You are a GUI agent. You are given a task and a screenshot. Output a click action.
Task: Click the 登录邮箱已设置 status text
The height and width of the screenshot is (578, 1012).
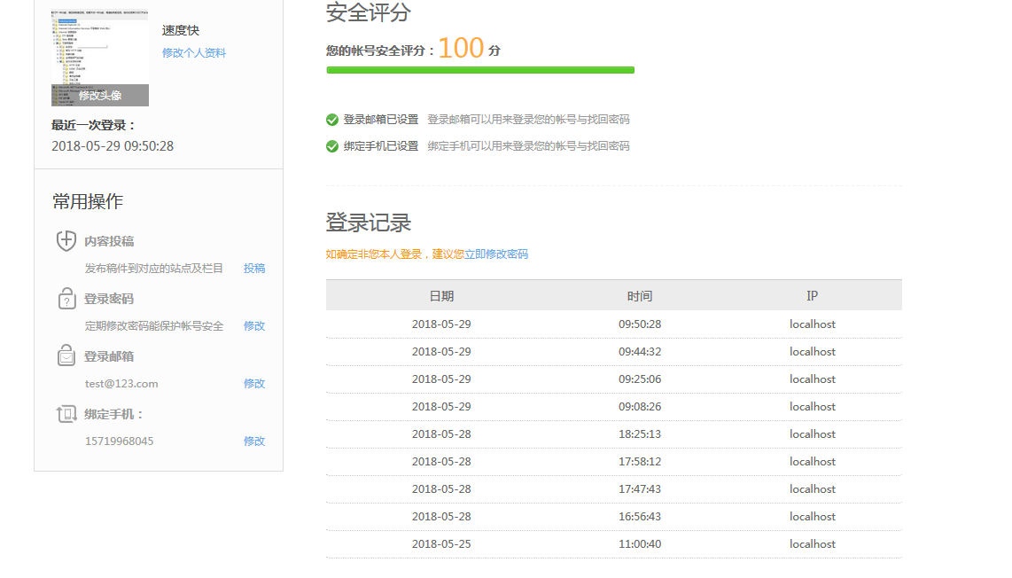[x=381, y=120]
